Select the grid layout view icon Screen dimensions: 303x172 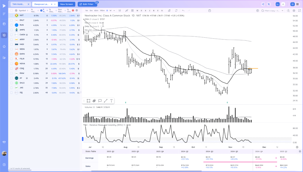tap(297, 4)
